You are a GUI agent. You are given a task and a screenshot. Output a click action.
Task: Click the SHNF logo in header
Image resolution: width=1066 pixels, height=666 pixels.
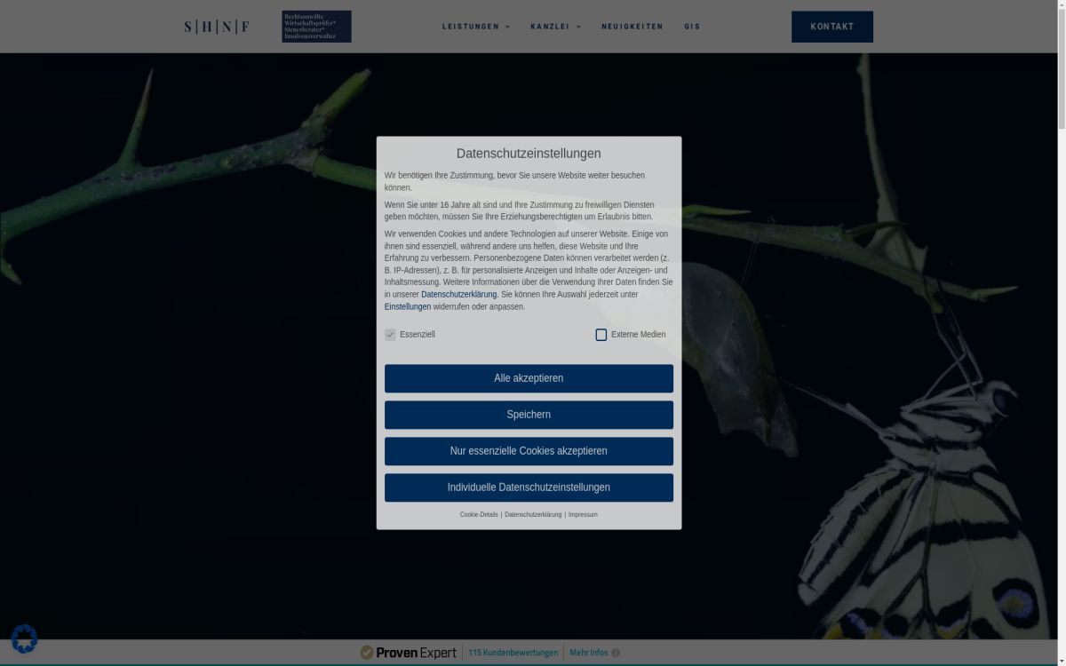(217, 27)
